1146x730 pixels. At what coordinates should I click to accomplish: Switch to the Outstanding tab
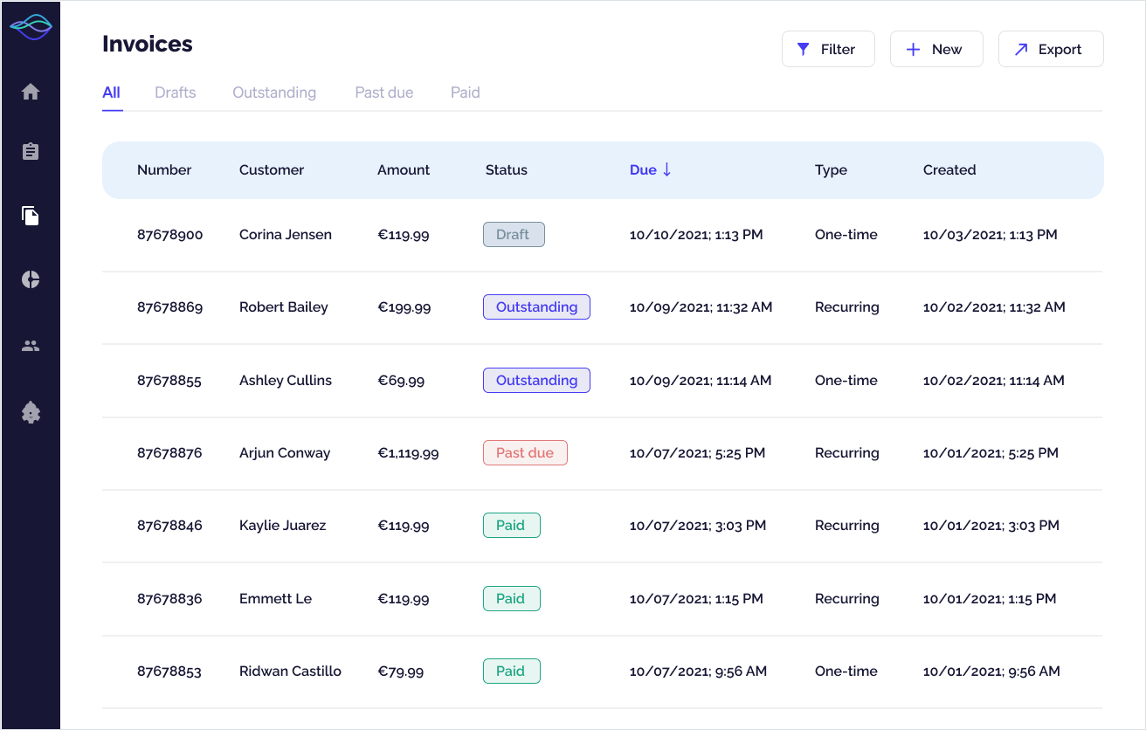click(x=274, y=93)
